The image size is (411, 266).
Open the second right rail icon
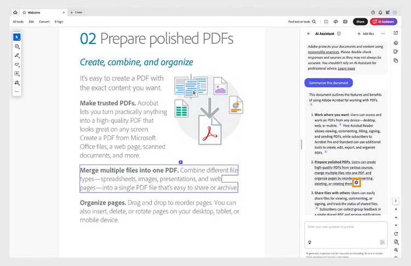396,43
